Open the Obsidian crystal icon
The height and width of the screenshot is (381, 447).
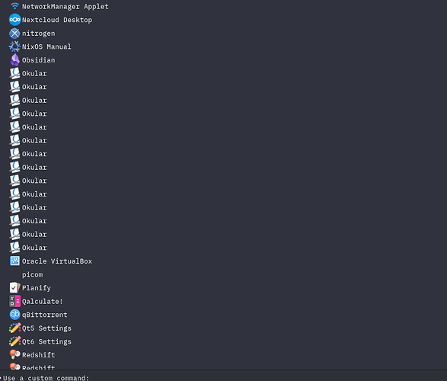[14, 60]
